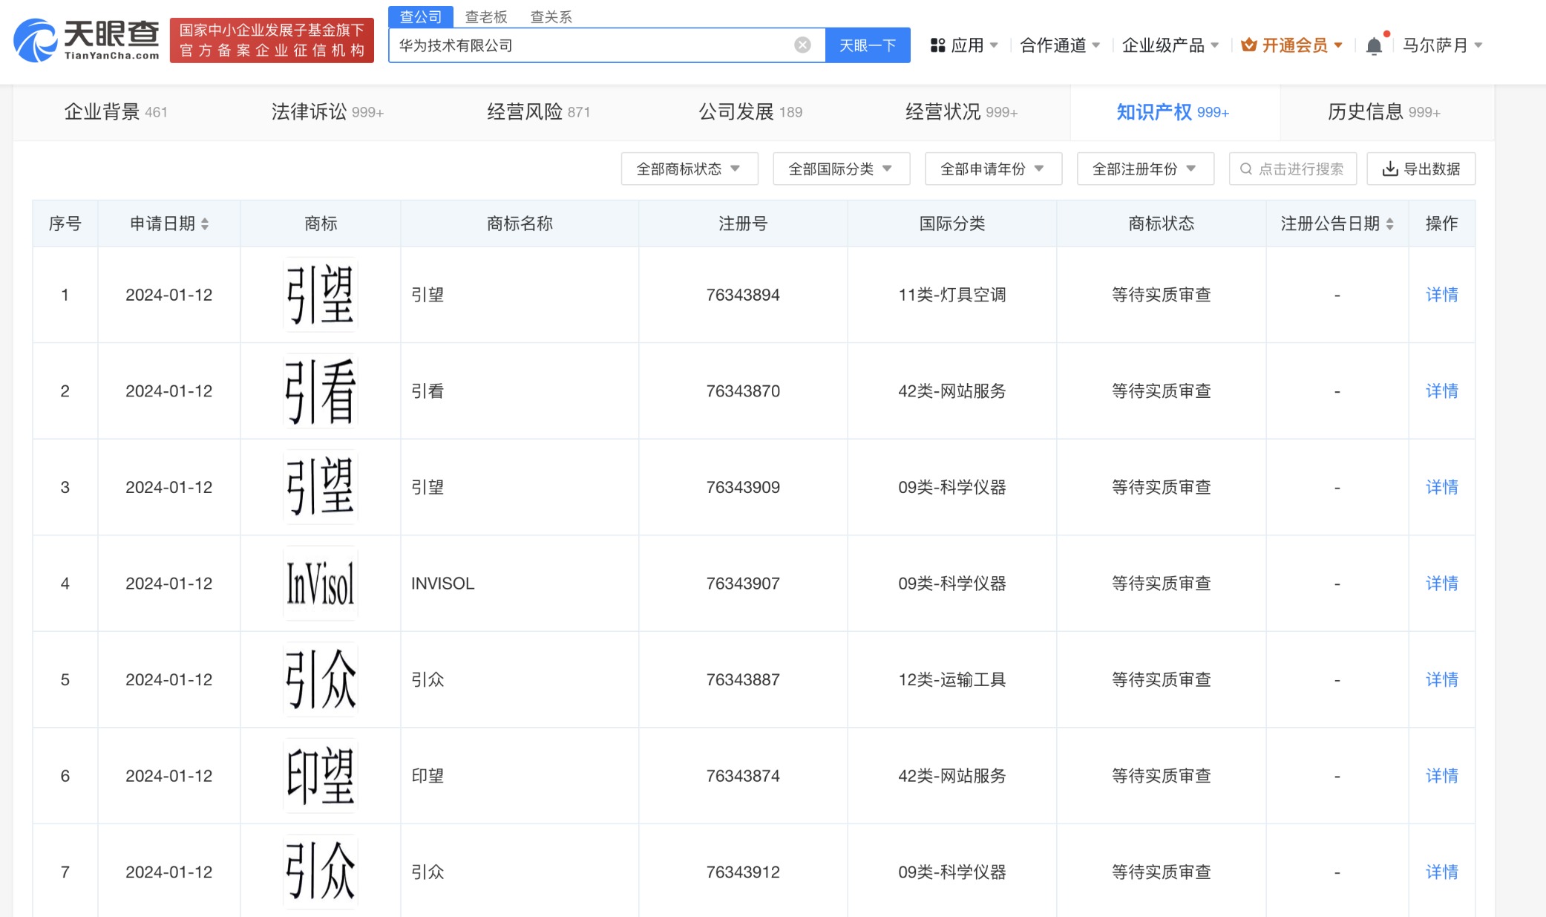Screen dimensions: 1546x917
Task: Sort by 注册公告日期 arrows icon
Action: (1389, 223)
